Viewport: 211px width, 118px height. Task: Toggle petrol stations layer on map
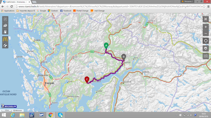pyautogui.click(x=5, y=32)
